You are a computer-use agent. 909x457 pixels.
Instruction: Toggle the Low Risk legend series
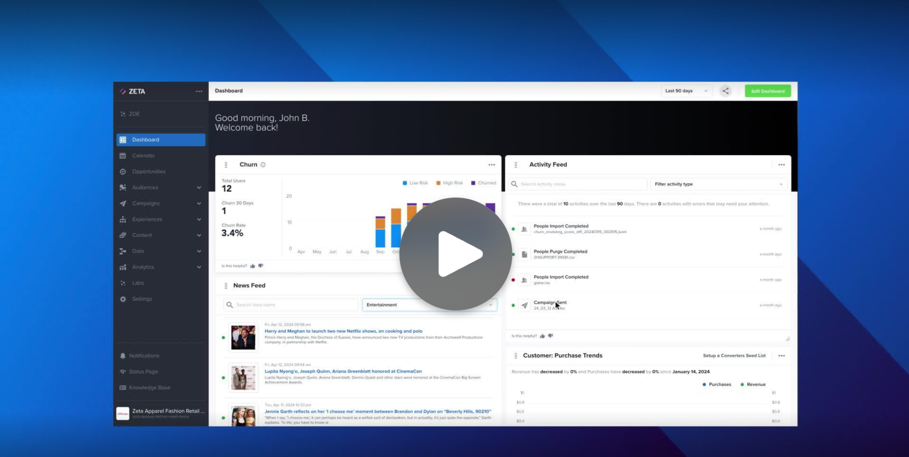(x=415, y=183)
